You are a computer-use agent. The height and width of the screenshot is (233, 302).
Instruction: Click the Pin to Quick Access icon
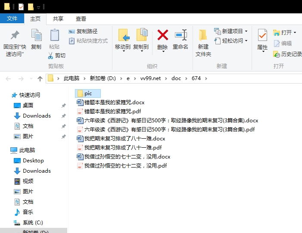click(x=15, y=35)
